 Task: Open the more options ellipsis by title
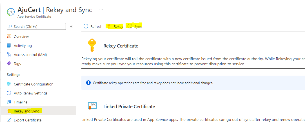pos(101,10)
